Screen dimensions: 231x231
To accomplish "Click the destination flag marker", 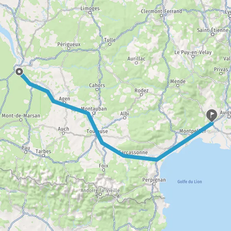I will (x=212, y=115).
